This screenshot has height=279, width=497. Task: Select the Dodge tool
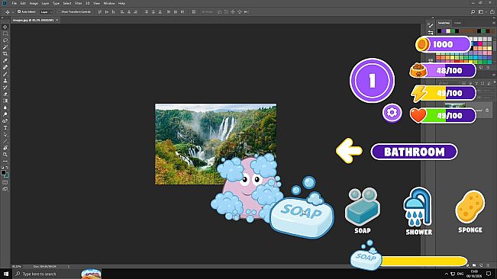click(x=5, y=114)
